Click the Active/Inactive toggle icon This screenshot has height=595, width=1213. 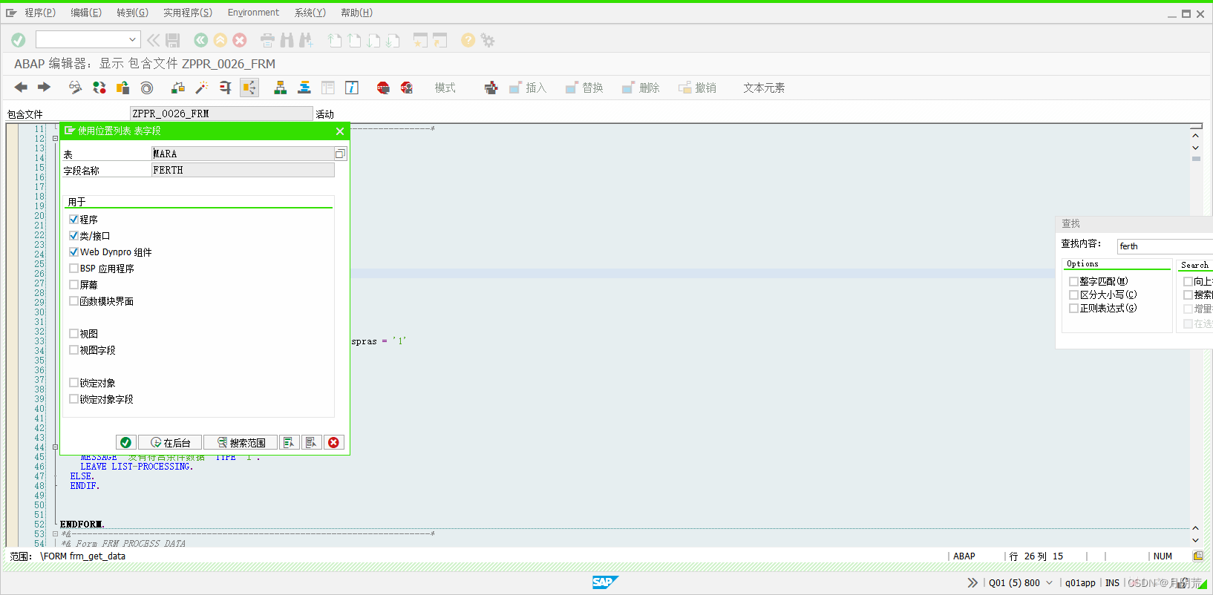point(99,88)
